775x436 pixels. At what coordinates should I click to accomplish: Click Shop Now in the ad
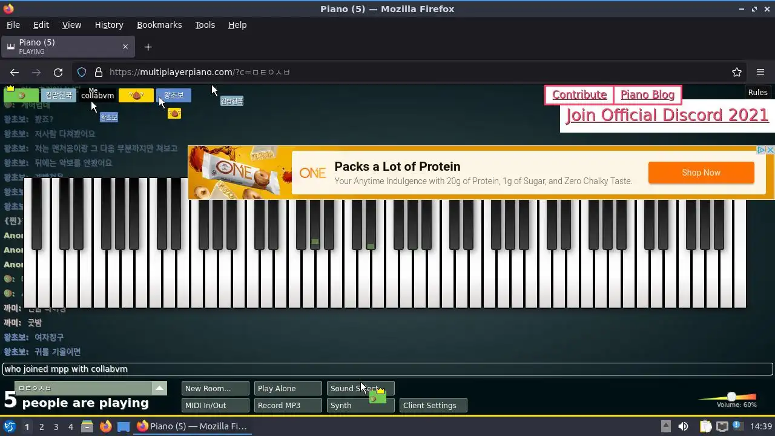(701, 173)
